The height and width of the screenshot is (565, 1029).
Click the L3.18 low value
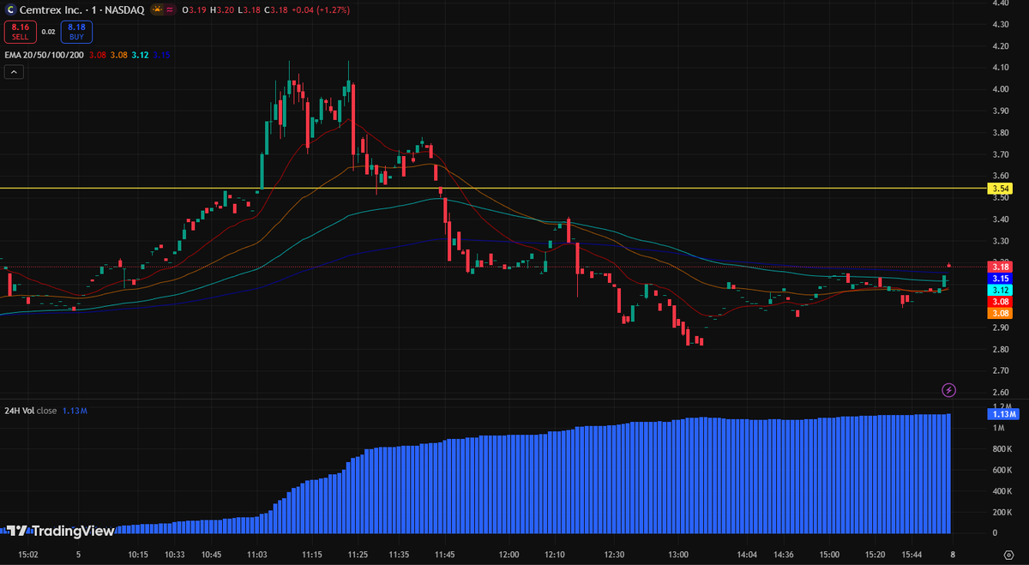pos(248,9)
